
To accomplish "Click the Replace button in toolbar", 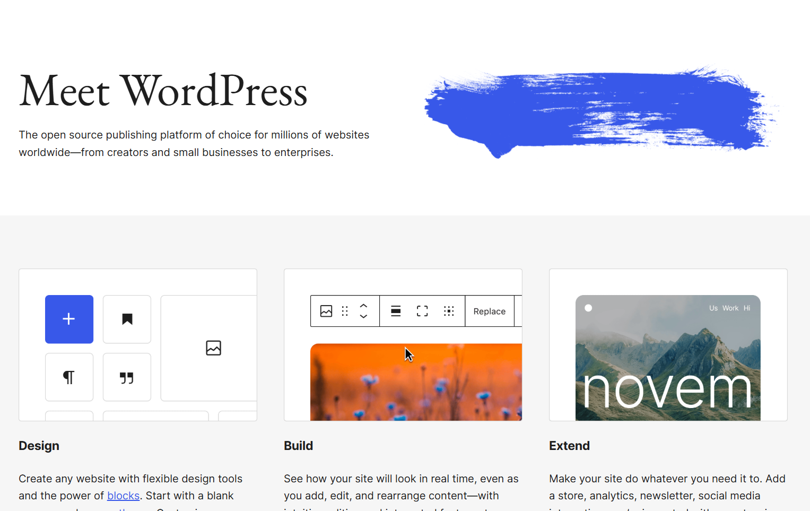I will point(489,311).
